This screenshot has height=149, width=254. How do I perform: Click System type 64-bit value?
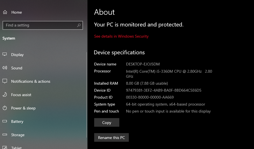coord(165,104)
